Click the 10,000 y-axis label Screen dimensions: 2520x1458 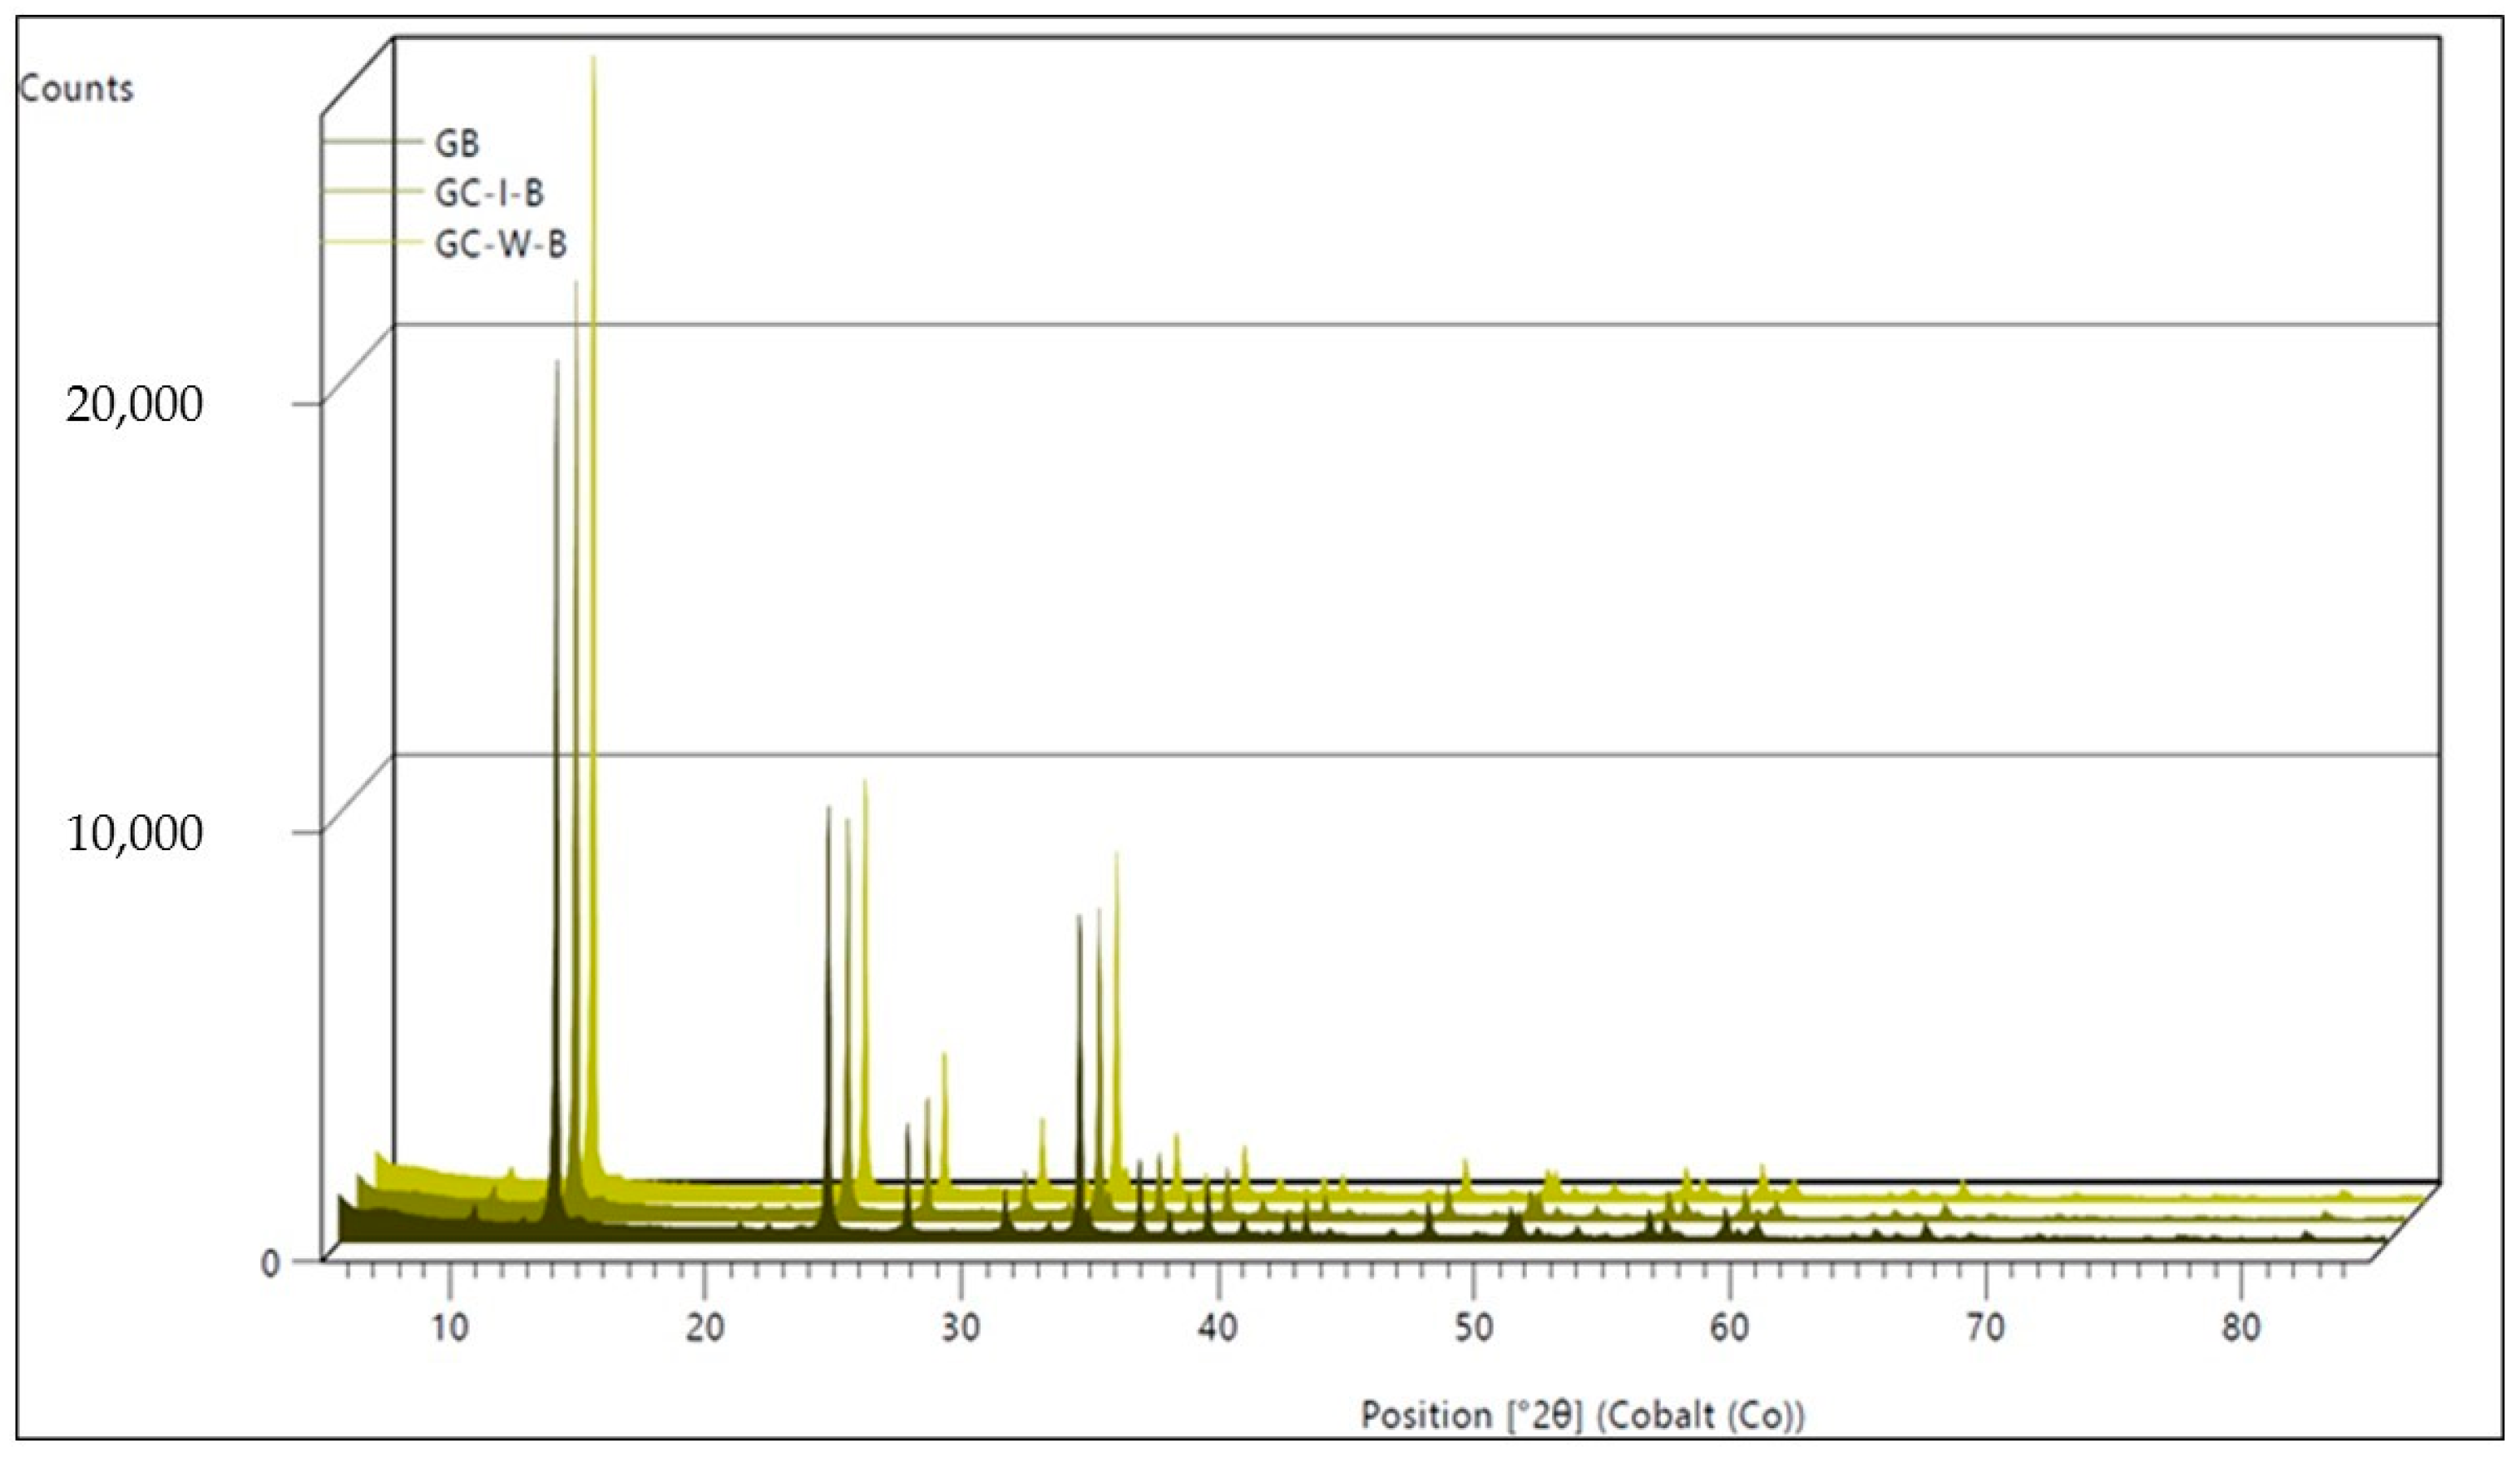[134, 832]
